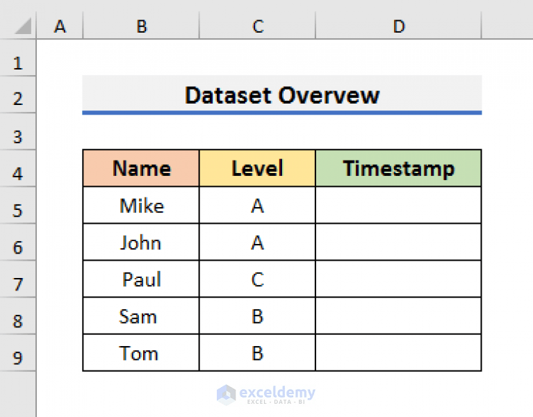Select John's Level cell with A
Screen dimensions: 533x417
(257, 242)
